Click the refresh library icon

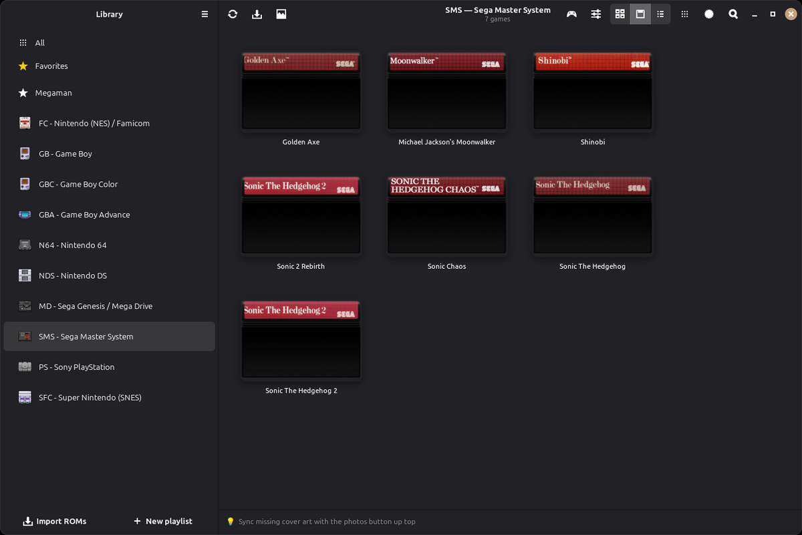pyautogui.click(x=233, y=14)
